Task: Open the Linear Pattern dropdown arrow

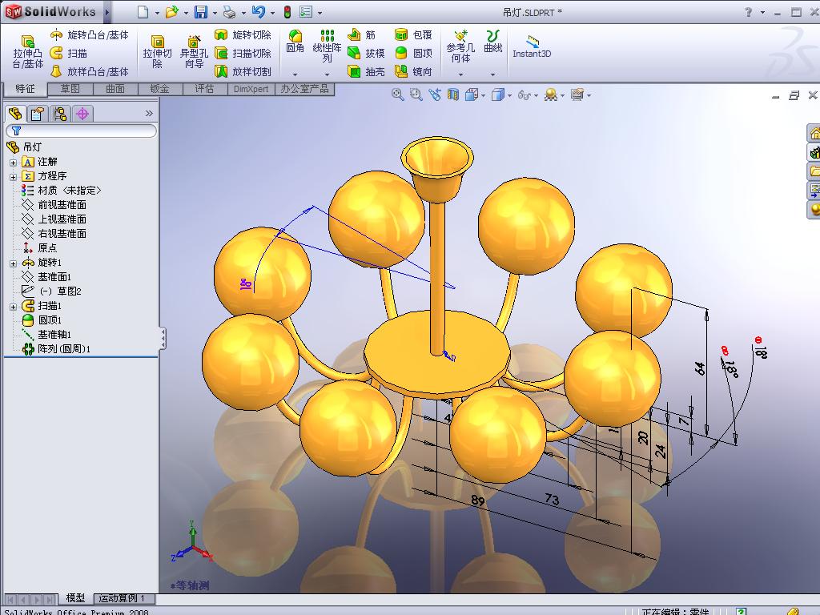Action: click(x=327, y=74)
